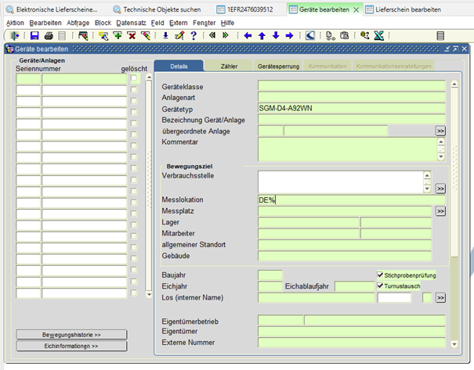Uncheck the Stichprobenprüfung checkbox
This screenshot has height=370, width=474.
pyautogui.click(x=381, y=275)
